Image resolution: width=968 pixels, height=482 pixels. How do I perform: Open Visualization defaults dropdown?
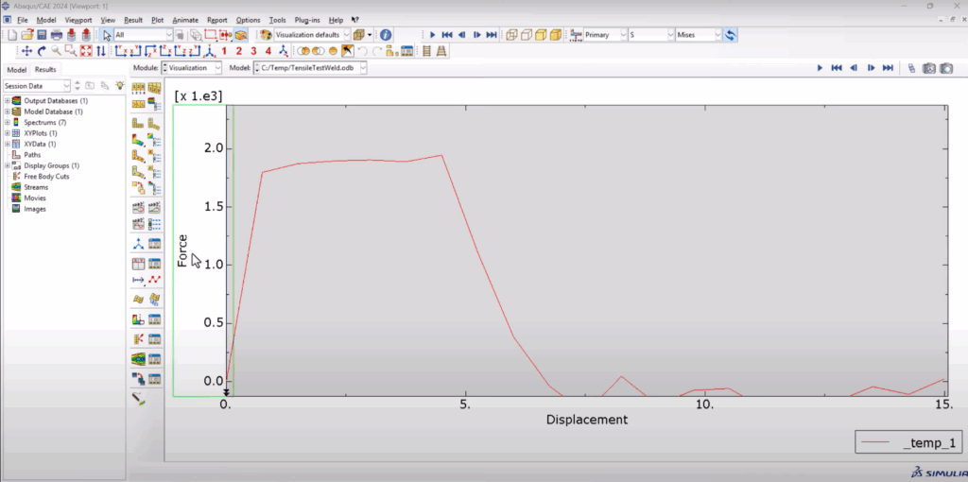coord(312,35)
